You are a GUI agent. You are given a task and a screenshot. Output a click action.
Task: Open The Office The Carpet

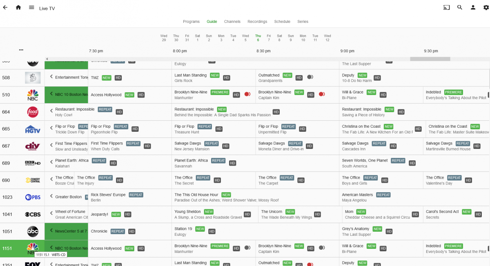tap(297, 180)
